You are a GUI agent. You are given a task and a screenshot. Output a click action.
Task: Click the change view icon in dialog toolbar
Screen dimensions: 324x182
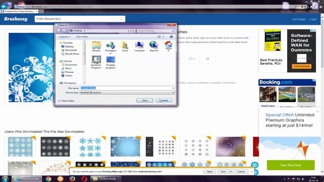click(159, 37)
